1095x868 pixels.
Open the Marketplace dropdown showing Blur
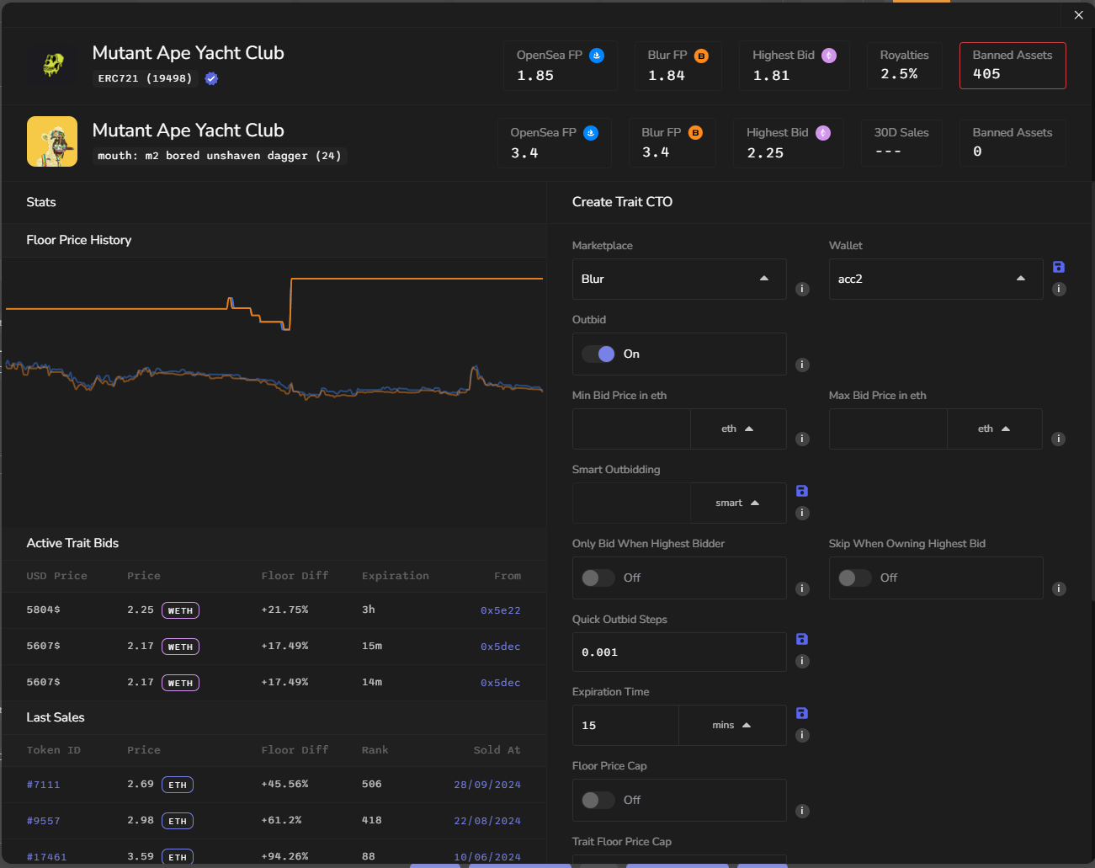678,279
